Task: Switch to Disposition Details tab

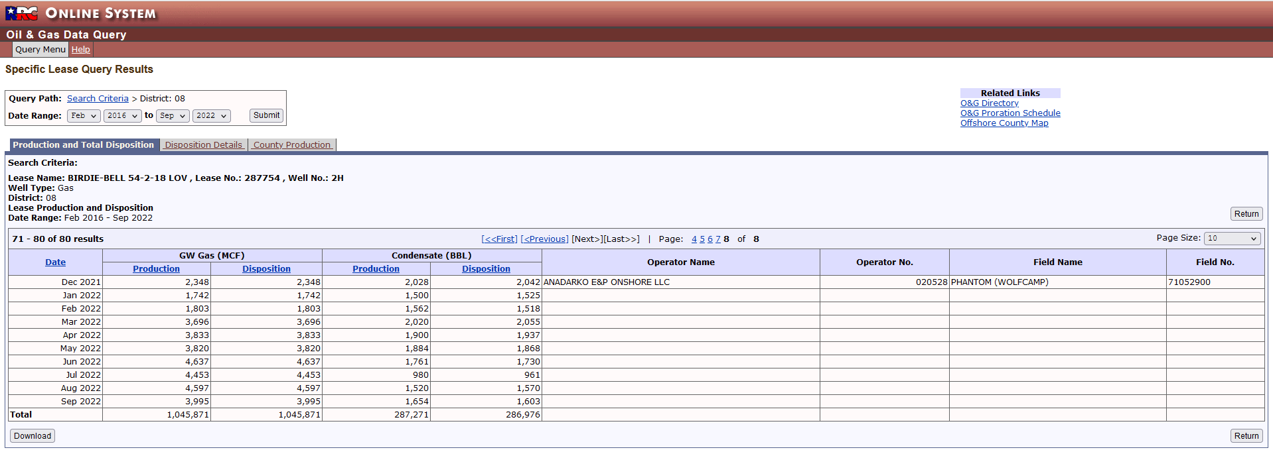Action: [204, 145]
